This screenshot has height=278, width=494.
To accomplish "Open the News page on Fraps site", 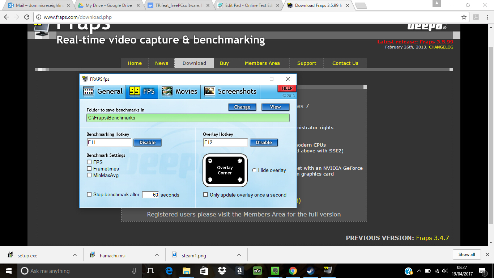I will click(x=162, y=63).
